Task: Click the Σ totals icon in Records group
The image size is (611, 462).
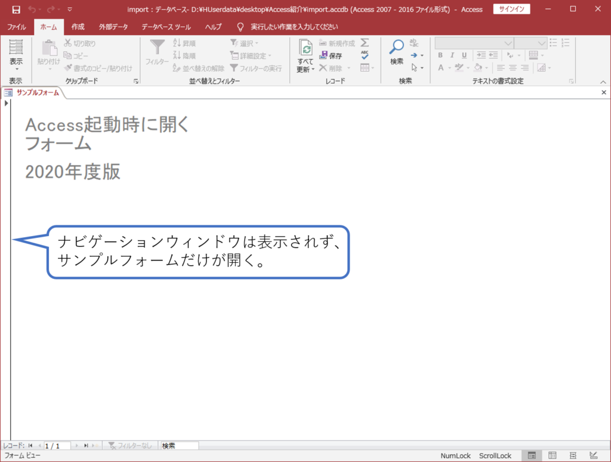Action: pos(366,42)
